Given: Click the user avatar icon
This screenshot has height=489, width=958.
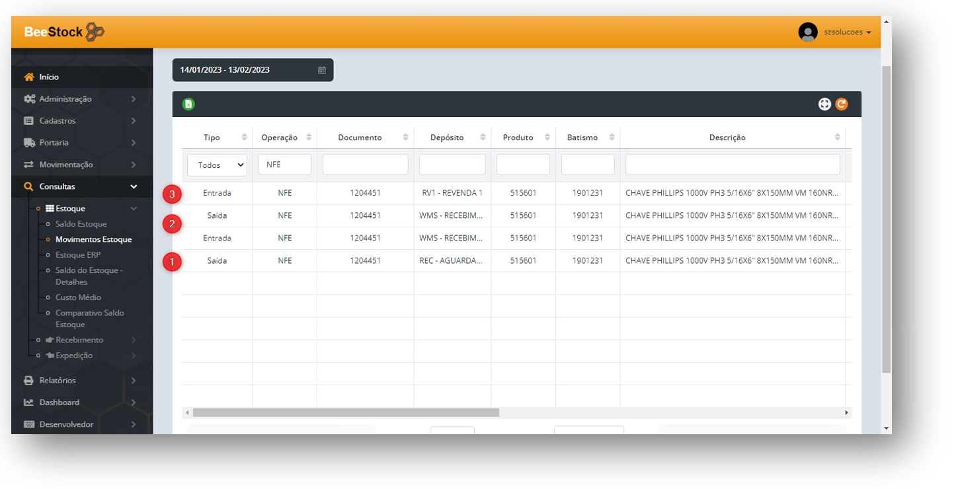Looking at the screenshot, I should (807, 32).
